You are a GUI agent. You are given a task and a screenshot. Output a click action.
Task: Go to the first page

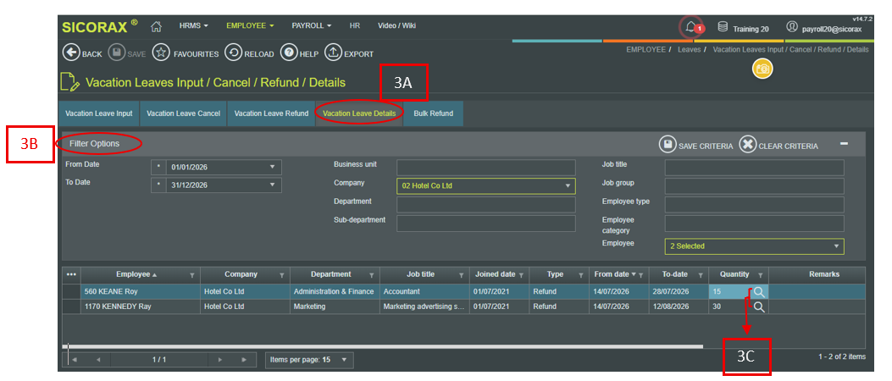(75, 360)
